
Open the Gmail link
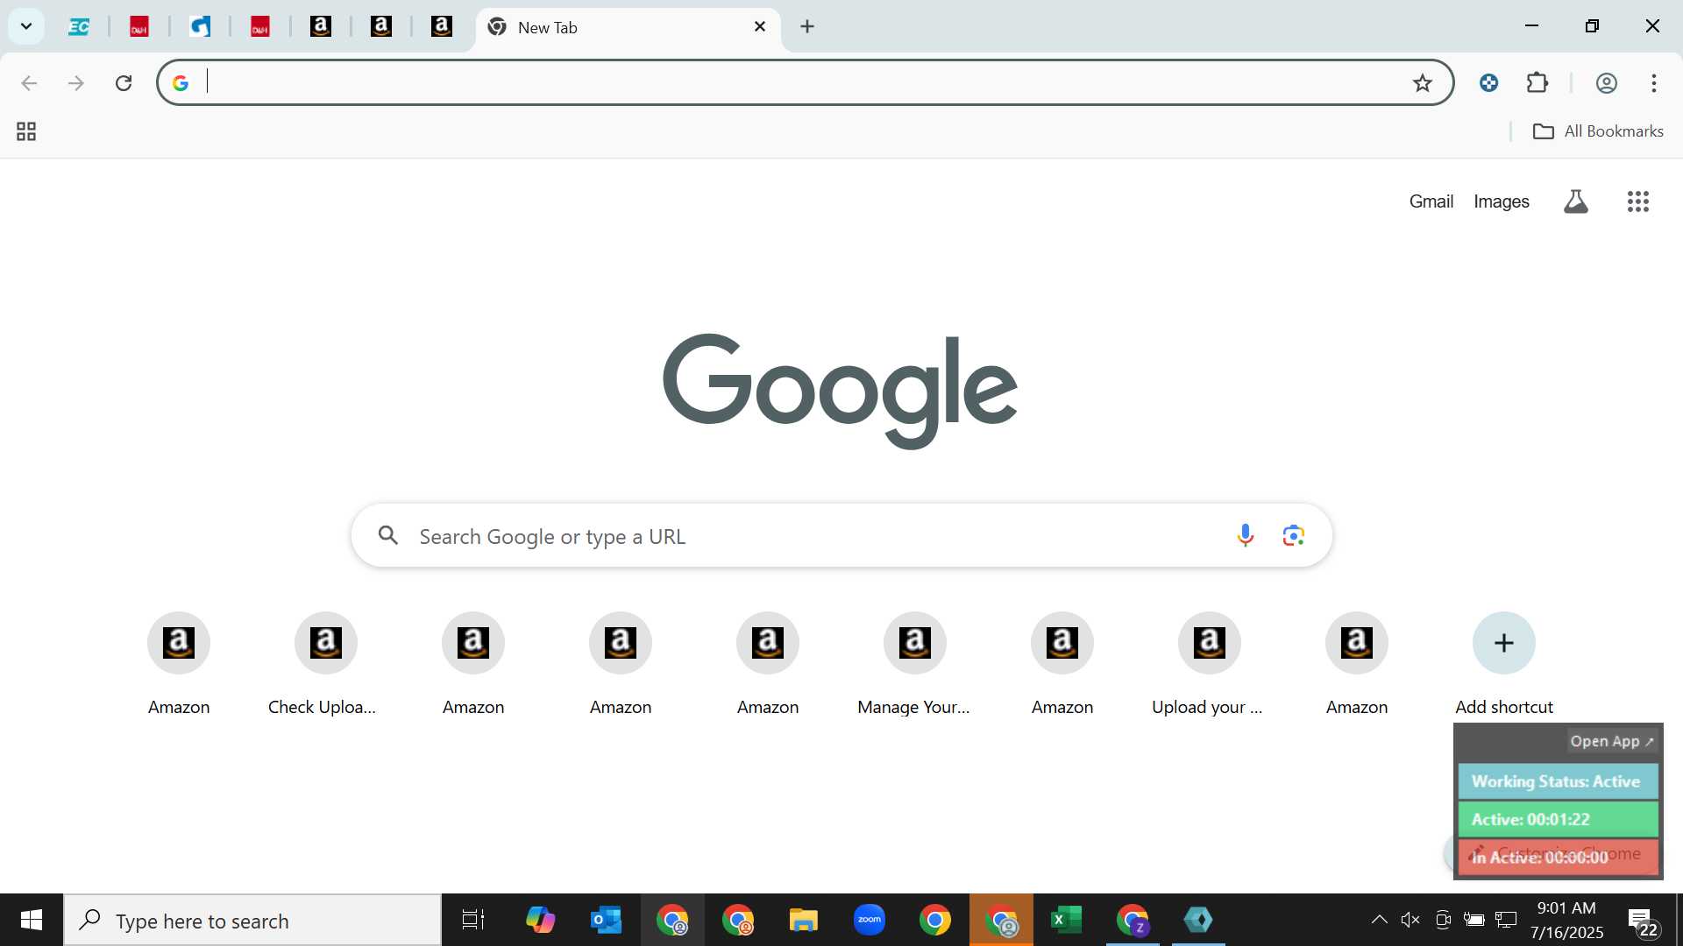tap(1431, 201)
